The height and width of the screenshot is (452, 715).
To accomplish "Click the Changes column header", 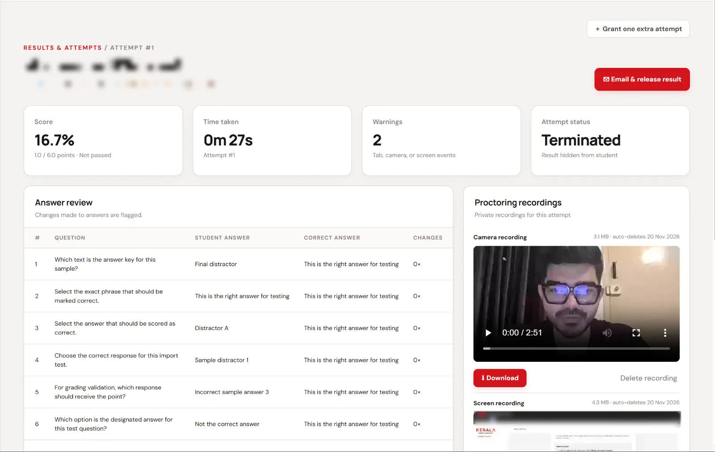I will 428,238.
